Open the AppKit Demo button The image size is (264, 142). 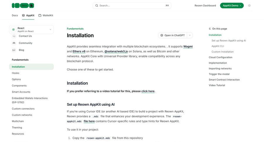[x=232, y=6]
